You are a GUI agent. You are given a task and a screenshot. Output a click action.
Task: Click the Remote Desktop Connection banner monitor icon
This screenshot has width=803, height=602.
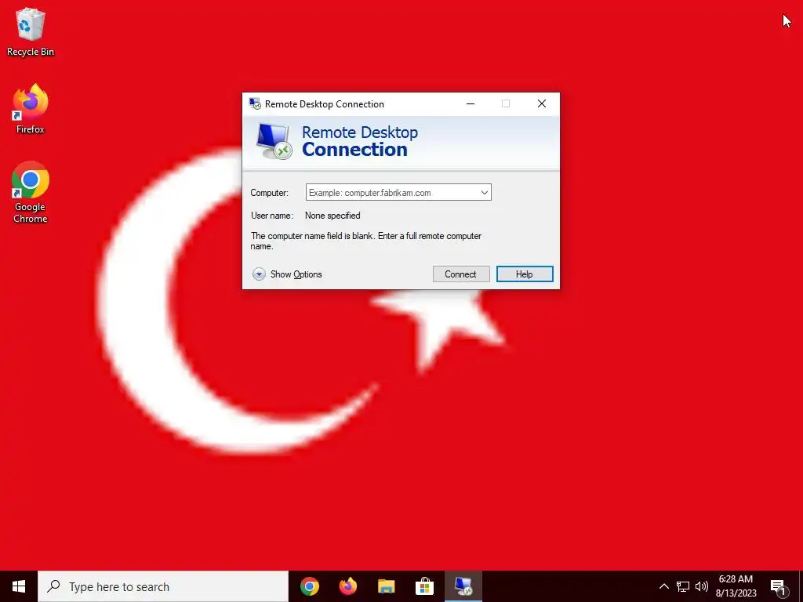tap(274, 142)
